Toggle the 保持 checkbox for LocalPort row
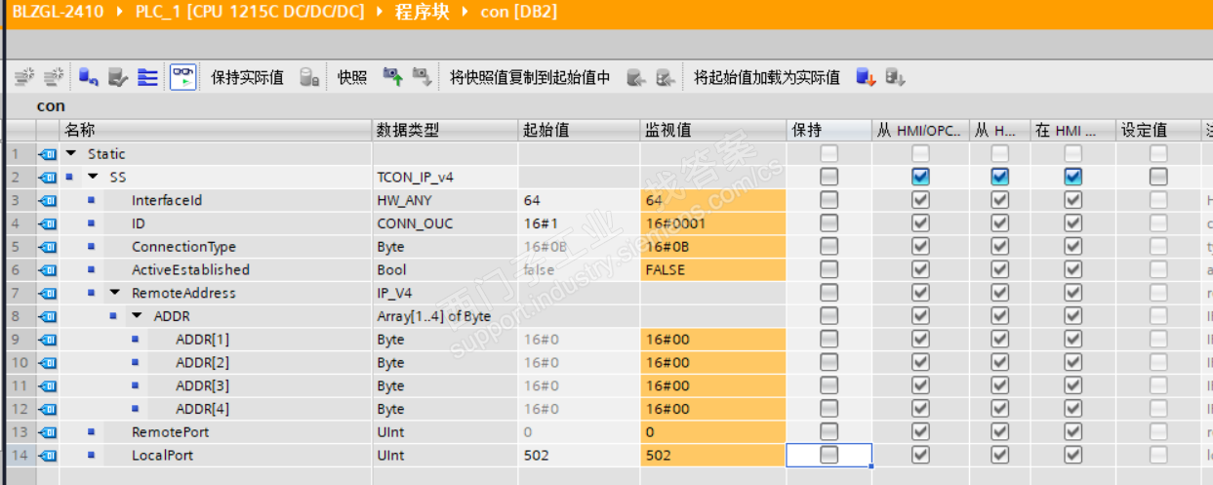Screen dimensions: 1213x485 pos(829,455)
